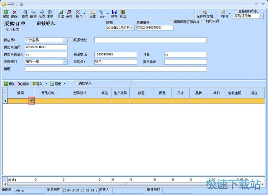Click the 制单日期 field in status bar

point(81,190)
